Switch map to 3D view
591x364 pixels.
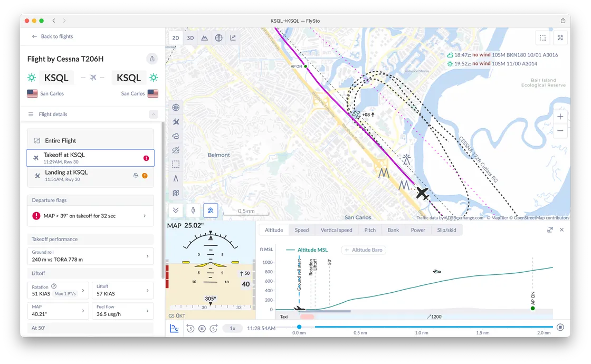(190, 38)
